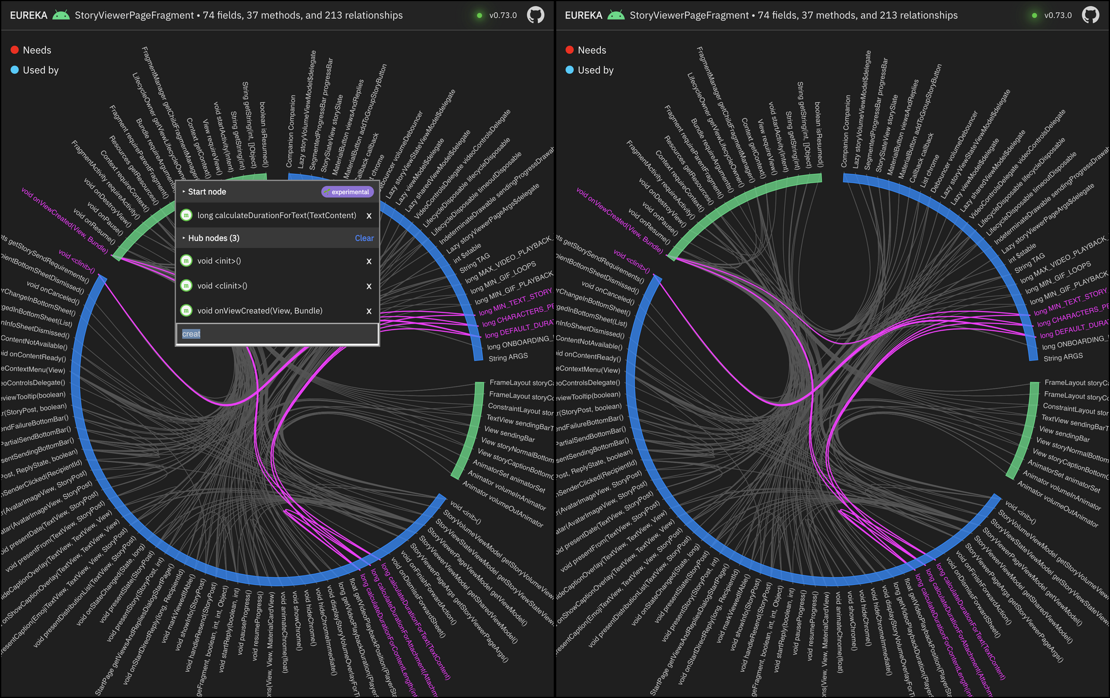The width and height of the screenshot is (1110, 698).
Task: Click the method icon beside calculateDurationForText start node
Action: 186,215
